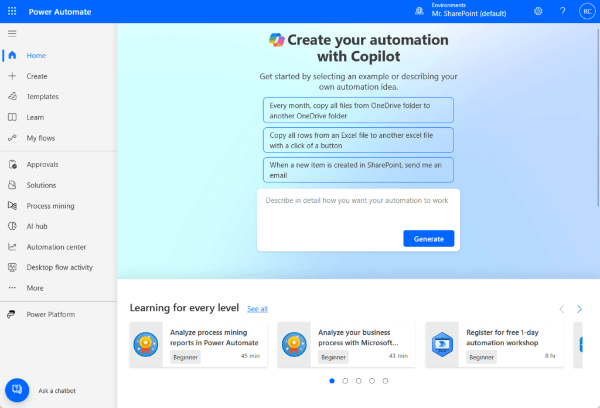Open the app launcher waffle icon
The image size is (600, 408).
12,11
